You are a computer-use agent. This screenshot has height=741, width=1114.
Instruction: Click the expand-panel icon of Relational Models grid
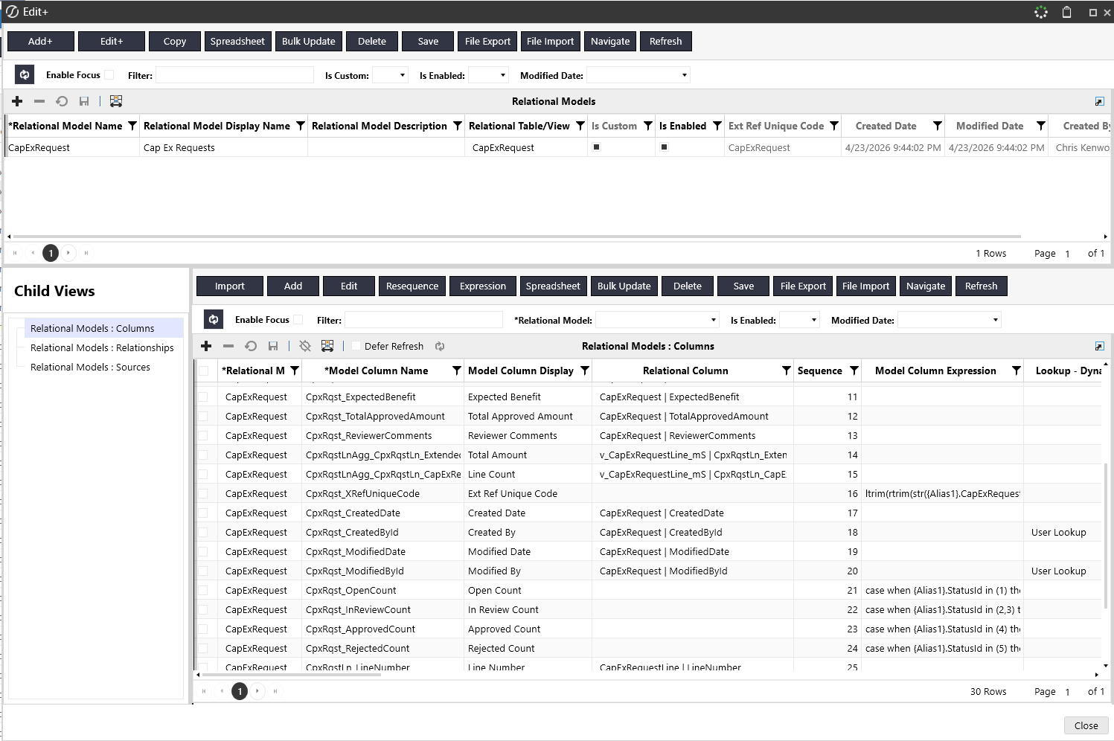[x=1099, y=101]
